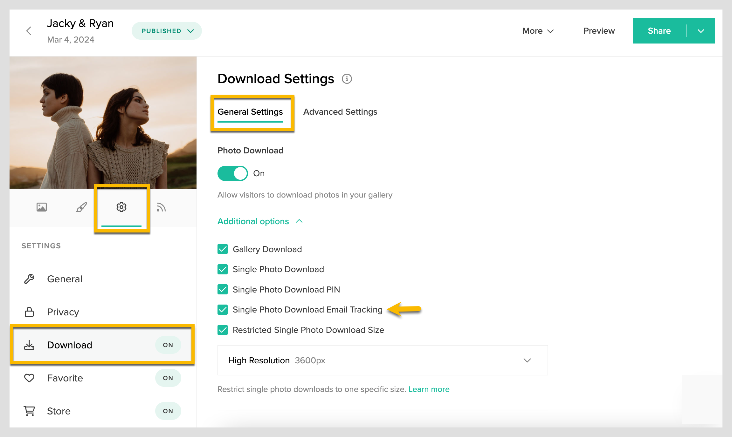Click the gallery cover photo
Viewport: 732px width, 437px height.
[x=103, y=123]
